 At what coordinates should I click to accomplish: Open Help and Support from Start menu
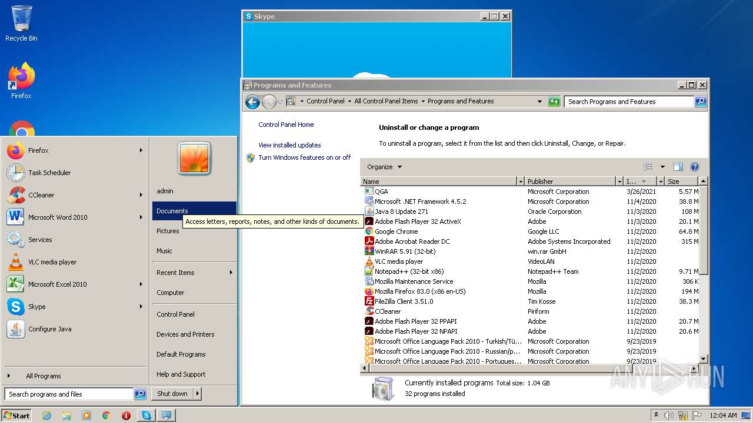click(x=194, y=374)
